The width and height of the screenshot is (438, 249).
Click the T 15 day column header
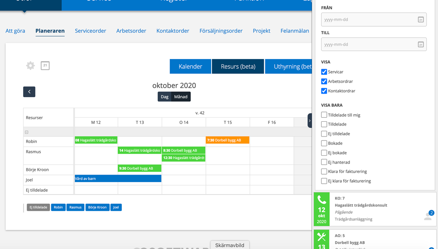(x=228, y=122)
